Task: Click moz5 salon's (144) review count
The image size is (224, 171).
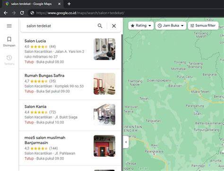Action: coord(53,148)
